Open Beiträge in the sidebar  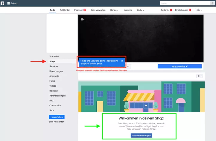click(54, 91)
